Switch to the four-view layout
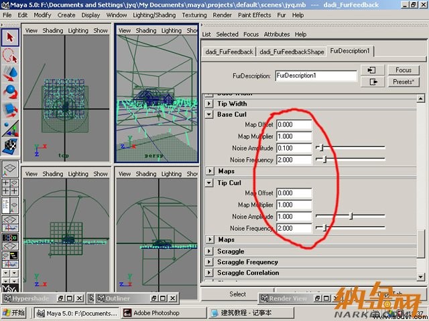This screenshot has width=429, height=321. [x=10, y=187]
